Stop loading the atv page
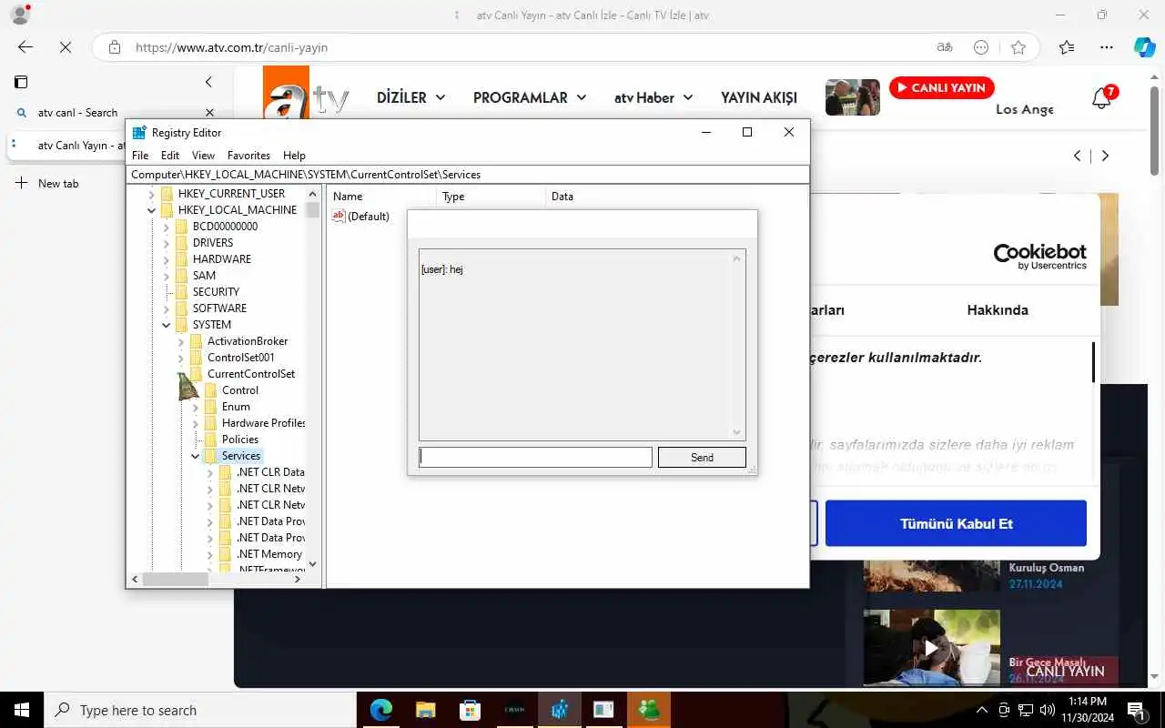The width and height of the screenshot is (1165, 728). pos(66,47)
